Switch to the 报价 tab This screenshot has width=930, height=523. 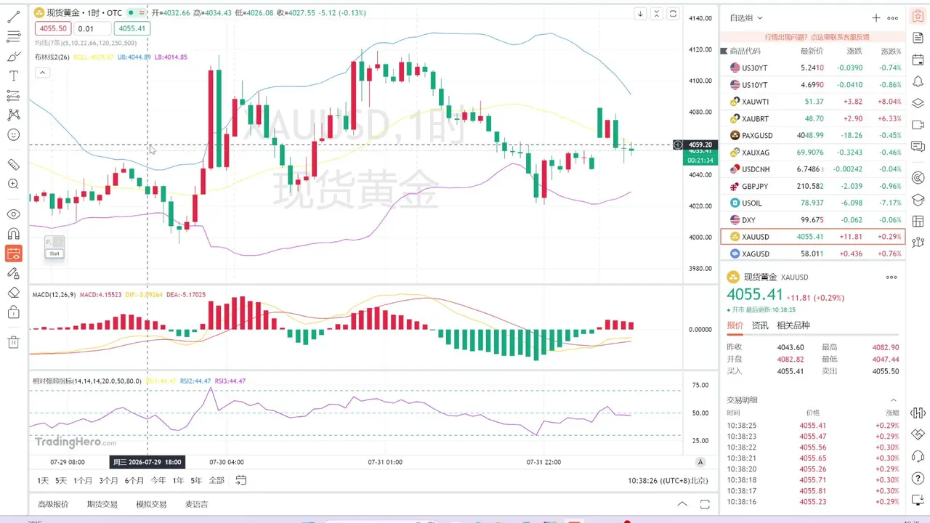point(735,325)
